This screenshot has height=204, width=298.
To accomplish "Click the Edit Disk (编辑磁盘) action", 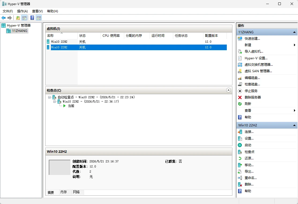I will (x=252, y=78).
